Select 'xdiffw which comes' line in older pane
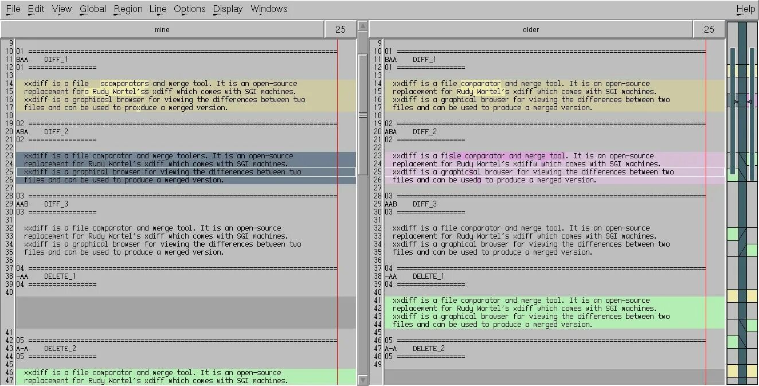 tap(554, 164)
